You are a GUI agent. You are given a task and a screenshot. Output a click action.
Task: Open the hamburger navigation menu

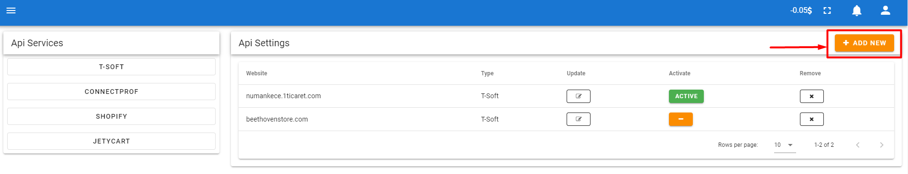[11, 10]
